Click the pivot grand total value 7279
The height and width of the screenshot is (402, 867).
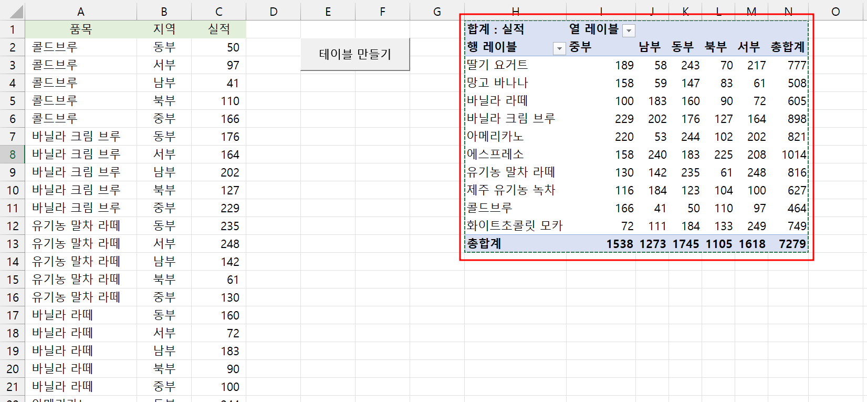(792, 244)
